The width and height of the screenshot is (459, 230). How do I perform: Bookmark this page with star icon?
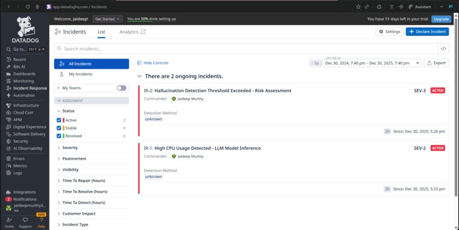click(x=358, y=7)
